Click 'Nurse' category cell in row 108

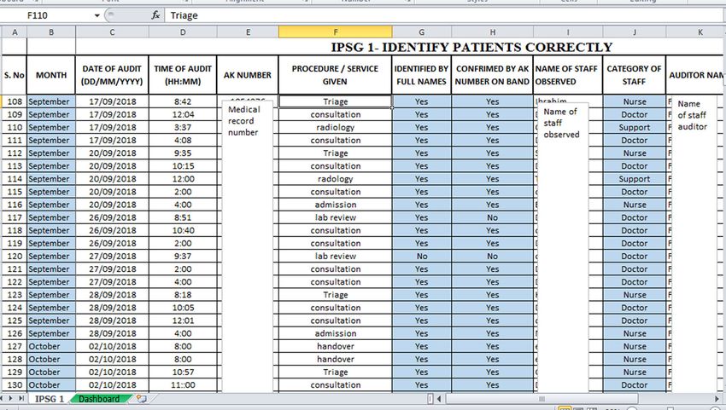[x=635, y=101]
